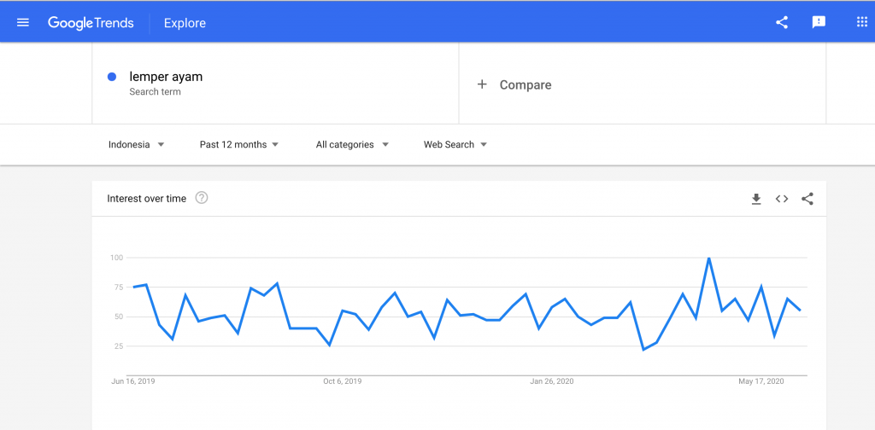The width and height of the screenshot is (875, 430).
Task: Open the embed code icon on chart
Action: point(782,199)
